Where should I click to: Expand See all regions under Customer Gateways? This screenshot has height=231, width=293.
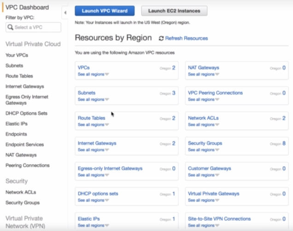coord(204,175)
